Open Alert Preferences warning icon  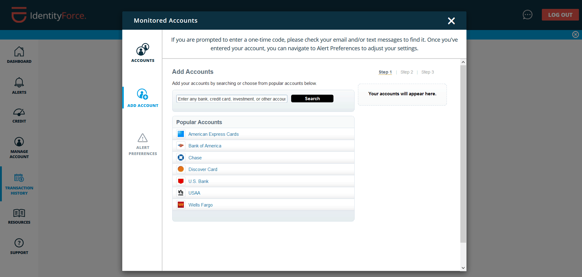[x=143, y=138]
